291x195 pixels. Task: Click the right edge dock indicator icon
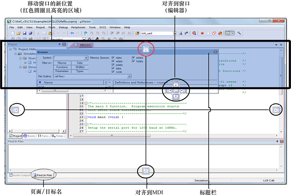[276, 110]
